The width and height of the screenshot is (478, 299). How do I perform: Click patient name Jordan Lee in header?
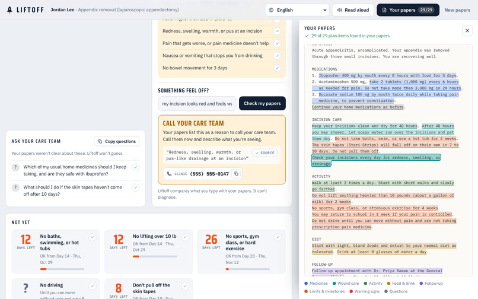(x=62, y=9)
